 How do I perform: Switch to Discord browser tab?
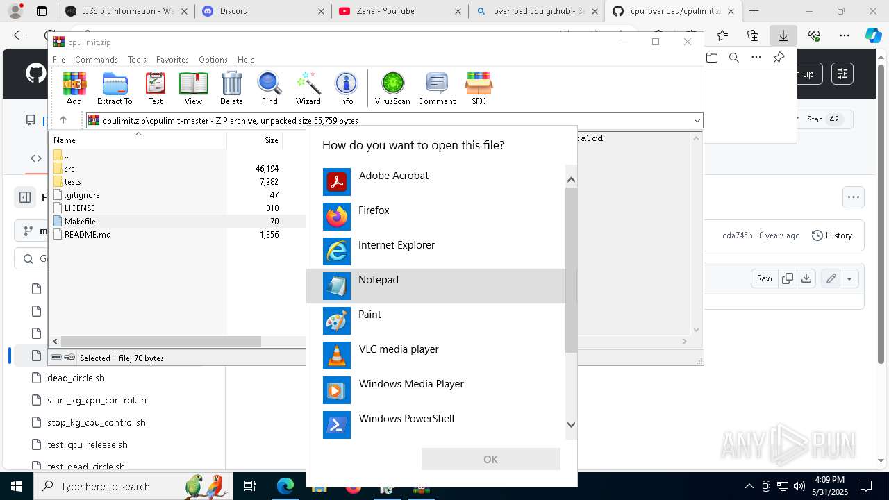click(262, 11)
